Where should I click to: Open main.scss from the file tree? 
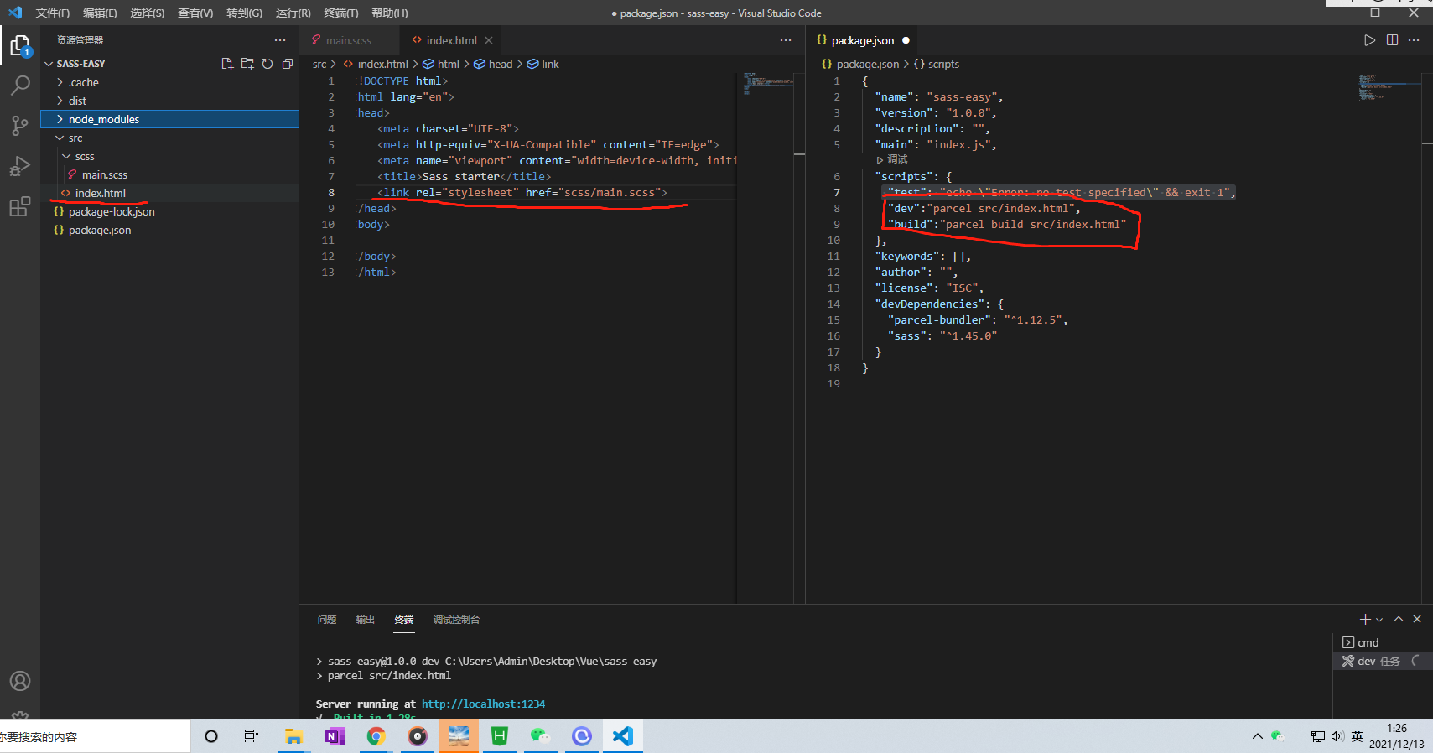pyautogui.click(x=169, y=174)
